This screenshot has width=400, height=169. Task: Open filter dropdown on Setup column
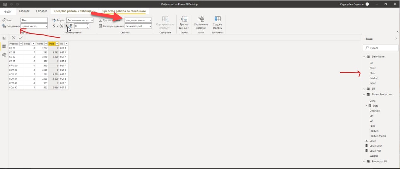point(33,44)
